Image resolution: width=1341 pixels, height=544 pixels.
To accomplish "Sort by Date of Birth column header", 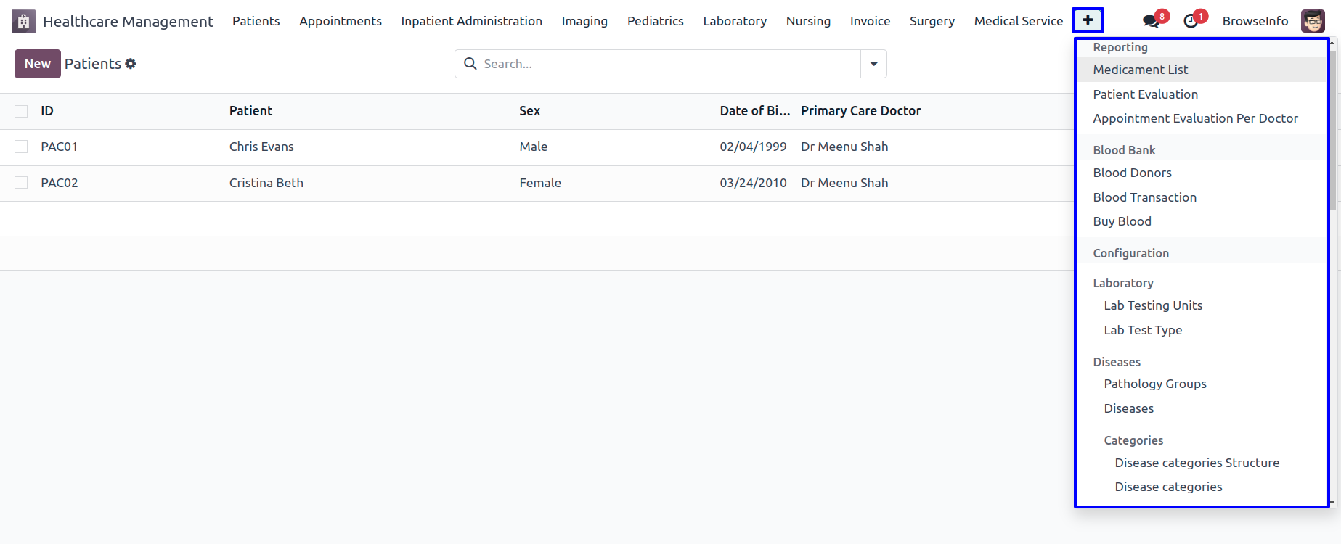I will click(x=755, y=111).
